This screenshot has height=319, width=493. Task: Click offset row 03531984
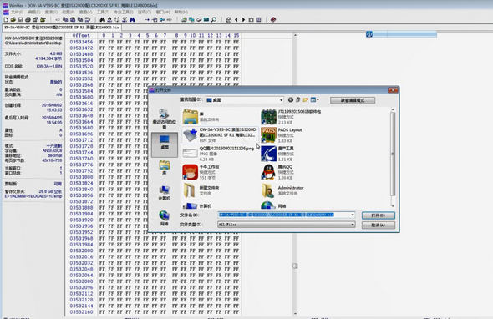[x=81, y=245]
